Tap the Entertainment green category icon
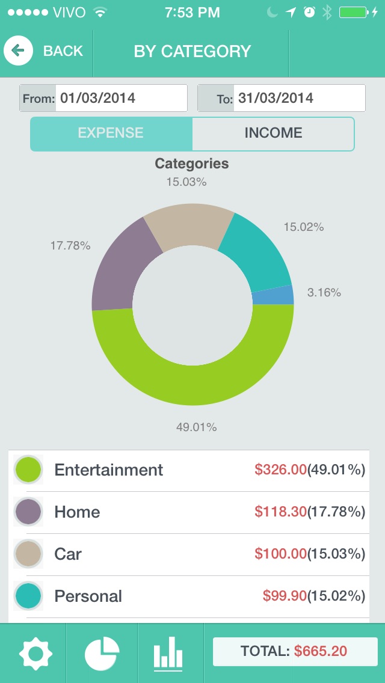 coord(28,470)
